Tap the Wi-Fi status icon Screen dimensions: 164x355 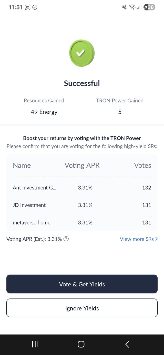click(x=132, y=7)
